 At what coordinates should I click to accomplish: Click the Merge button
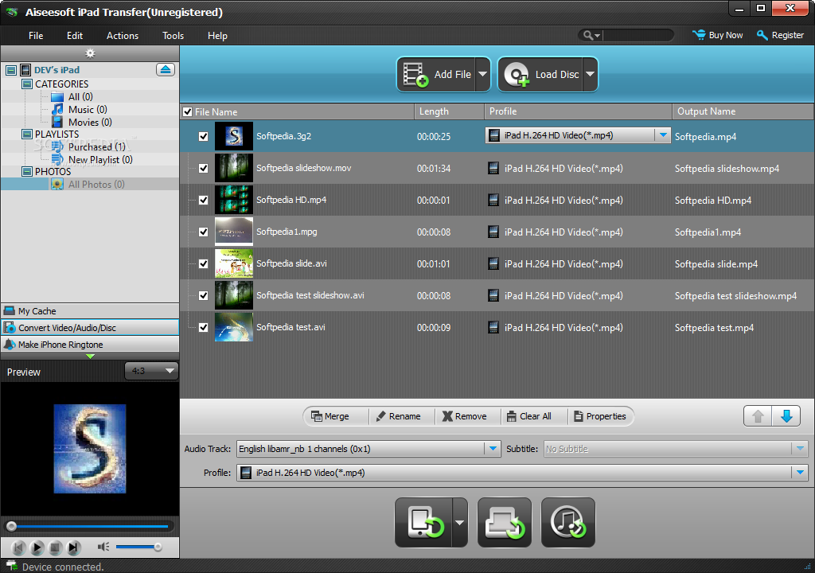point(330,416)
